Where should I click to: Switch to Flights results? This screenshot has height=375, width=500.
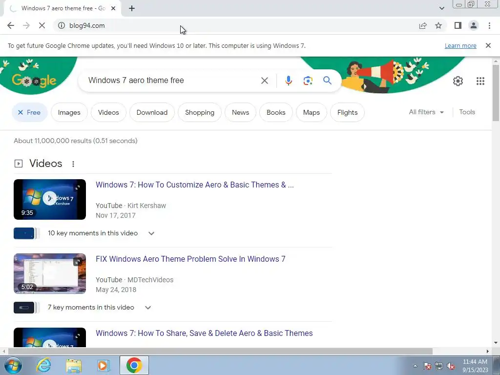pyautogui.click(x=347, y=113)
